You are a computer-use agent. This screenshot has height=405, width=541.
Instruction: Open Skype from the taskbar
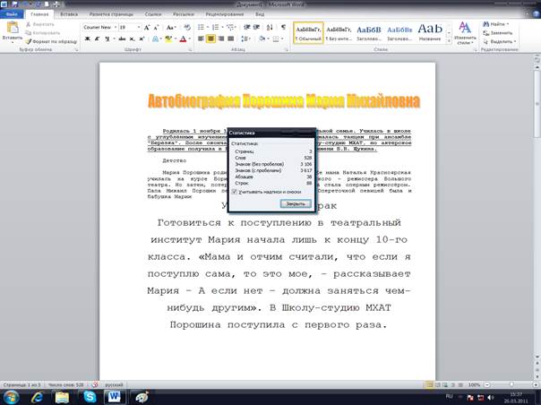click(x=88, y=396)
